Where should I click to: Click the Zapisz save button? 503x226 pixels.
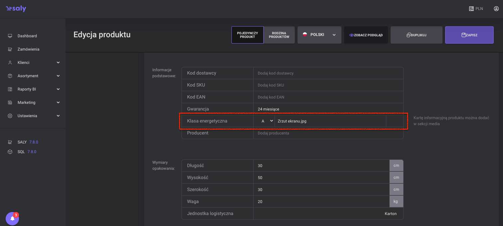click(x=469, y=35)
